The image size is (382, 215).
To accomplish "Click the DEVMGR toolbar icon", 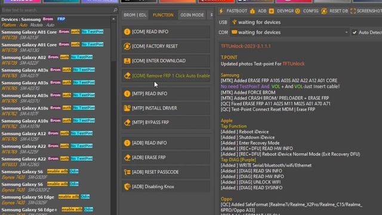I will (x=272, y=11).
